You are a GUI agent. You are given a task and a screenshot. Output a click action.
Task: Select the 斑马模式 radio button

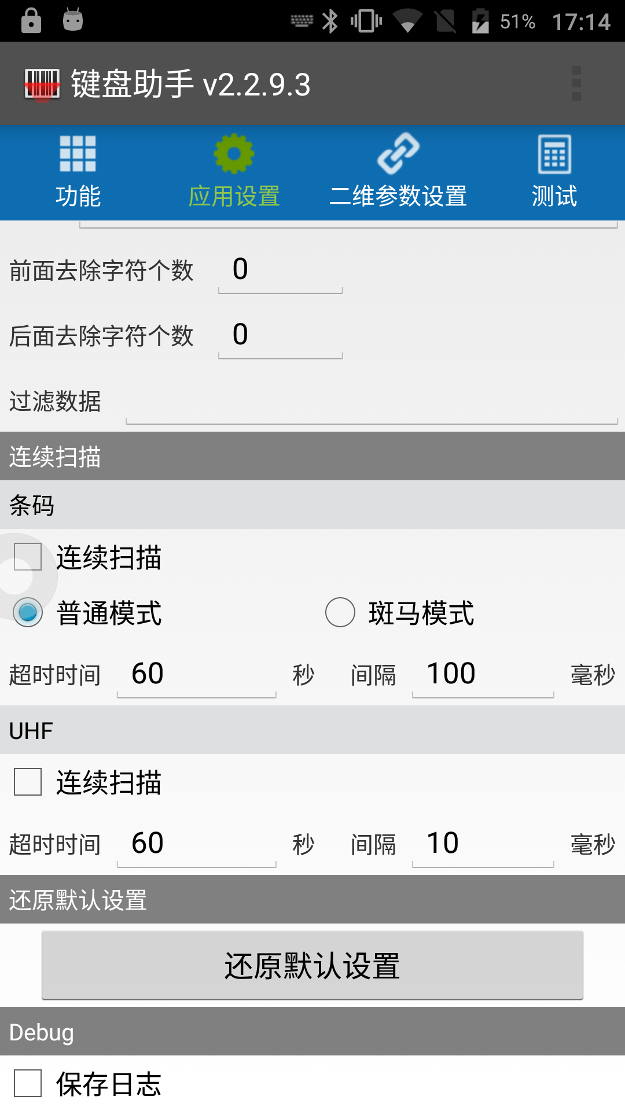340,612
